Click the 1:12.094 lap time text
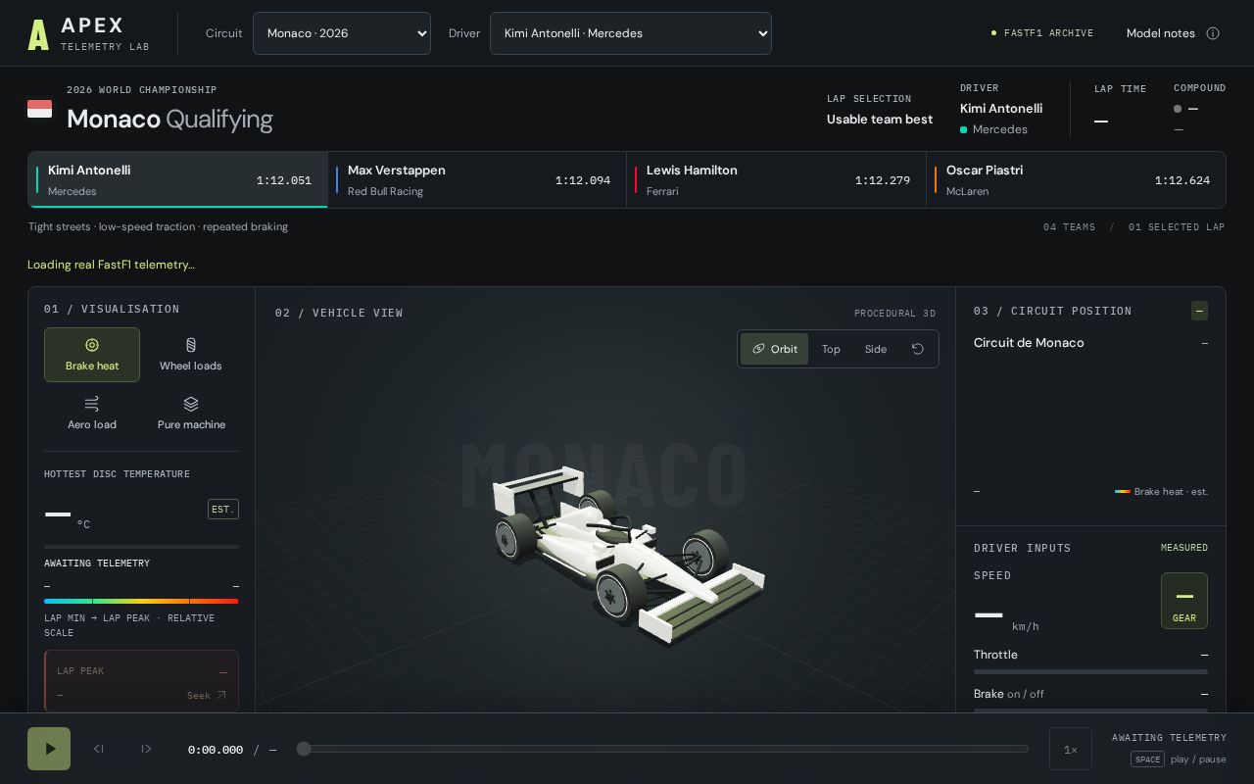The width and height of the screenshot is (1254, 784). (583, 180)
